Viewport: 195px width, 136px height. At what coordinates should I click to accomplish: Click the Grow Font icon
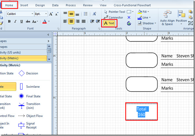point(51,14)
